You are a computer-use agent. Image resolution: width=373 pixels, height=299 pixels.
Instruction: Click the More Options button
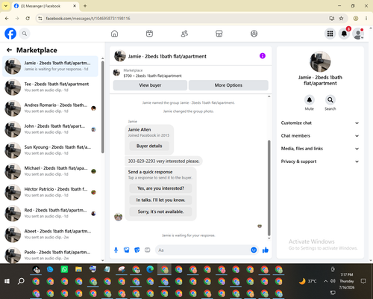point(228,85)
